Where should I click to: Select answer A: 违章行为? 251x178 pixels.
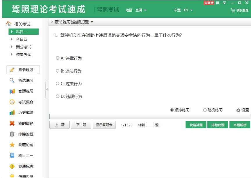coord(69,58)
